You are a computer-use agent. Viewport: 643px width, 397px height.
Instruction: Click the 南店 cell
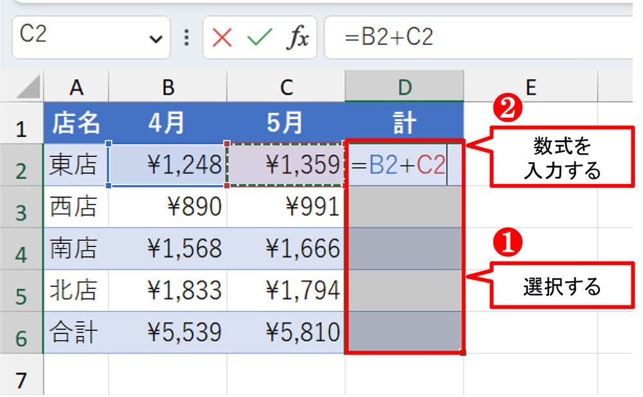[x=77, y=249]
